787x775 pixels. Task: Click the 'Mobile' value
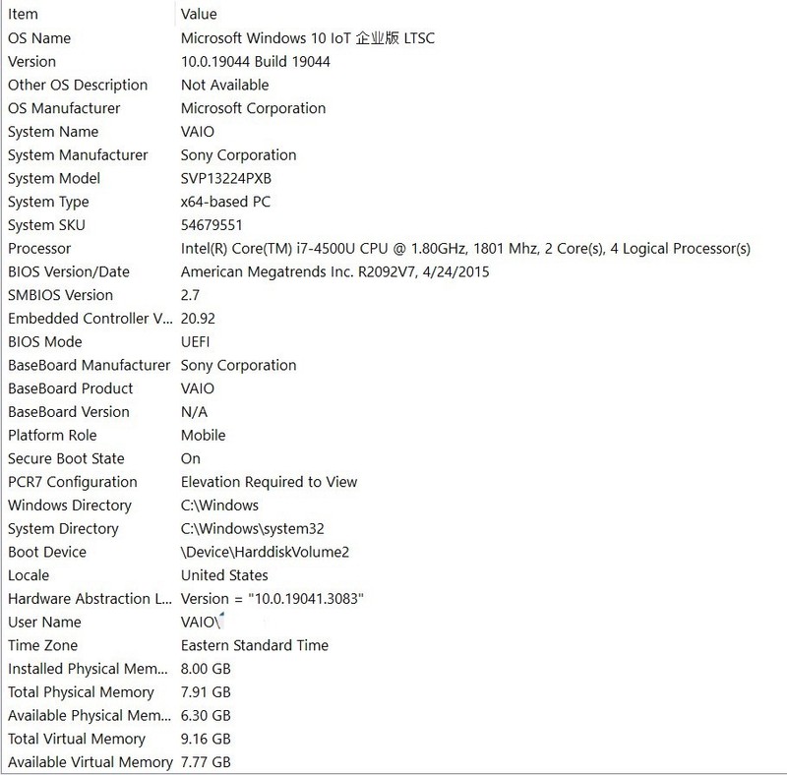coord(203,435)
